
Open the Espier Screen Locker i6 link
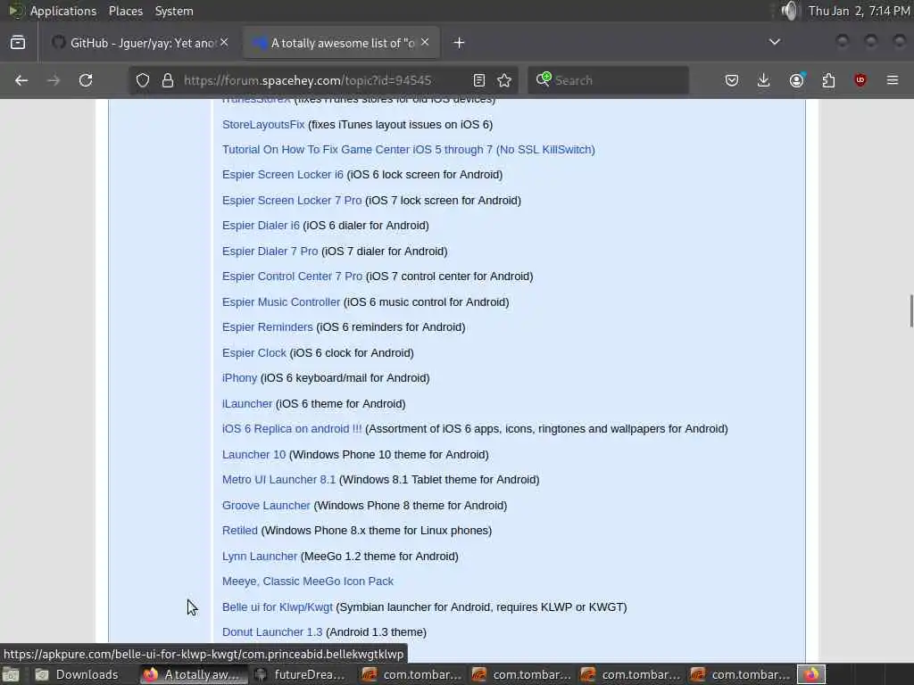pyautogui.click(x=283, y=175)
